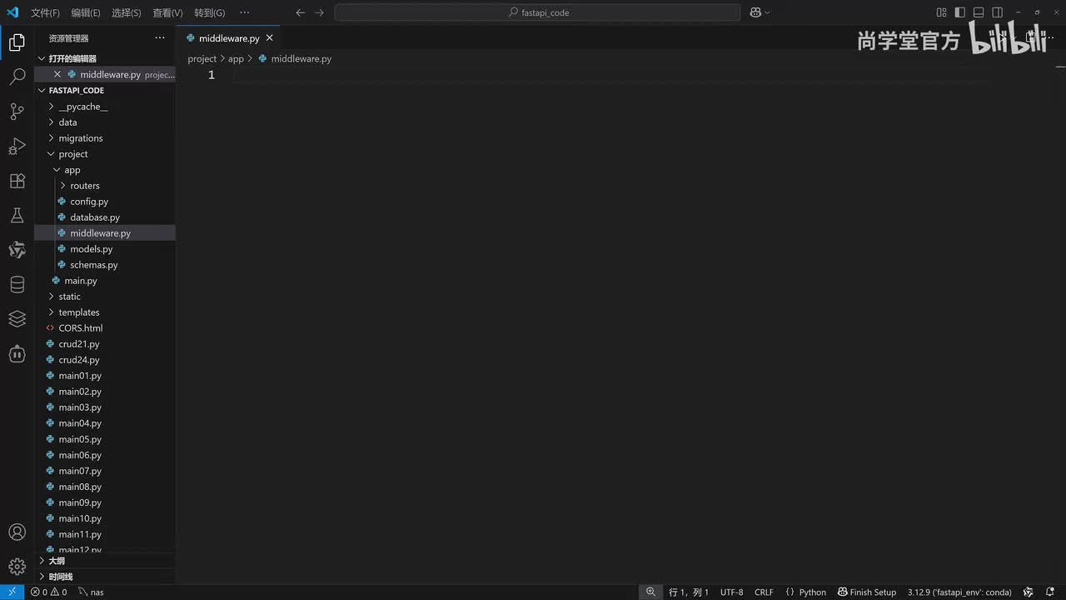Open the Accounts icon

[x=17, y=532]
